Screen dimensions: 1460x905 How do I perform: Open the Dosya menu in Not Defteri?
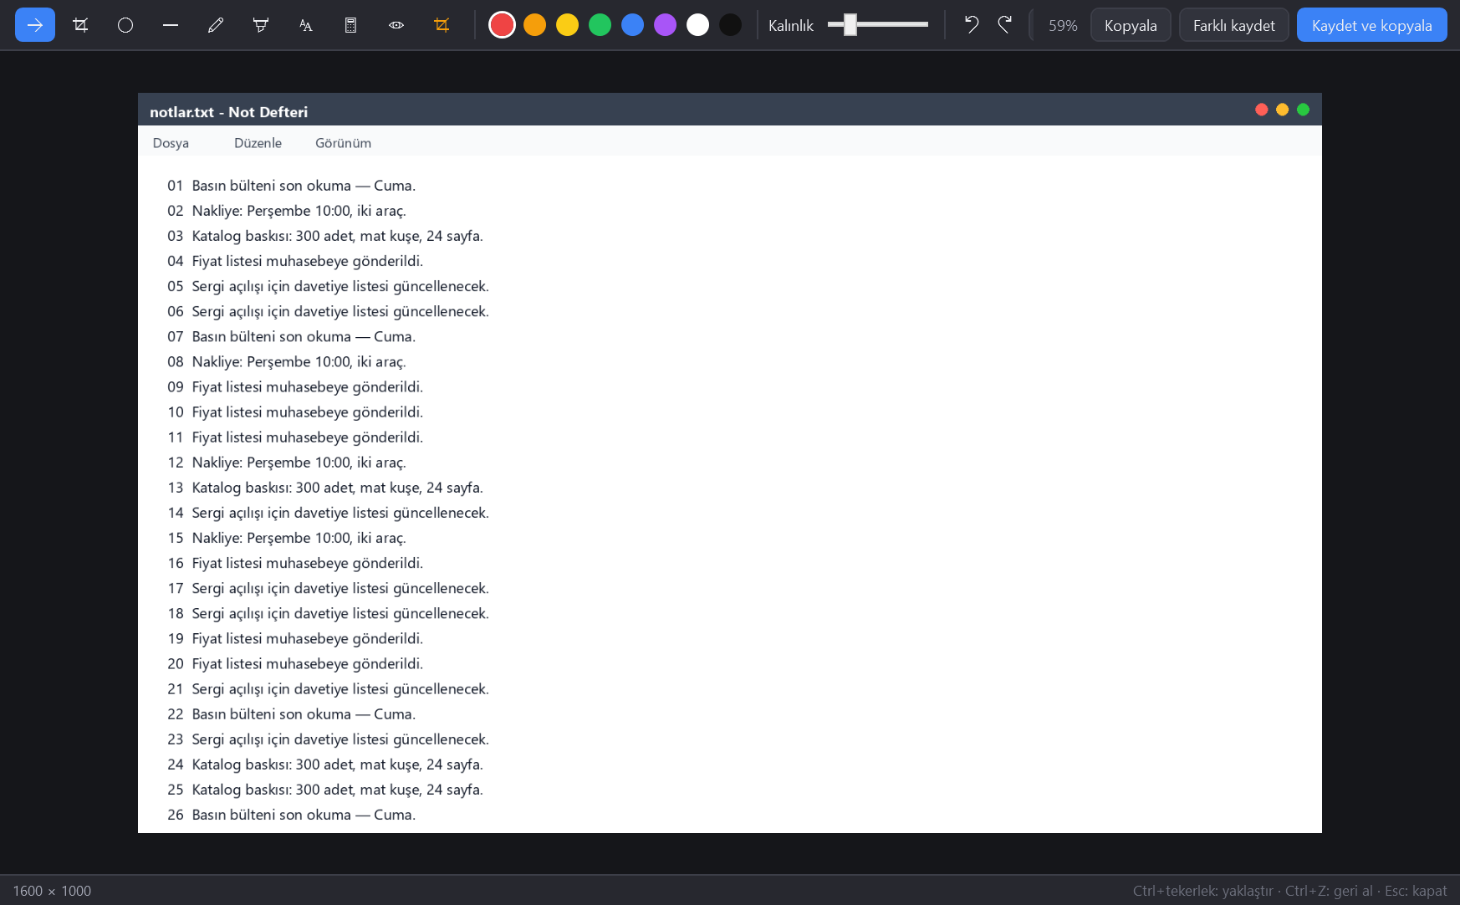pos(171,143)
